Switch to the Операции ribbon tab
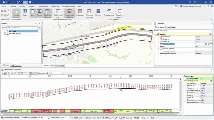214x120 pixels. coord(55,6)
